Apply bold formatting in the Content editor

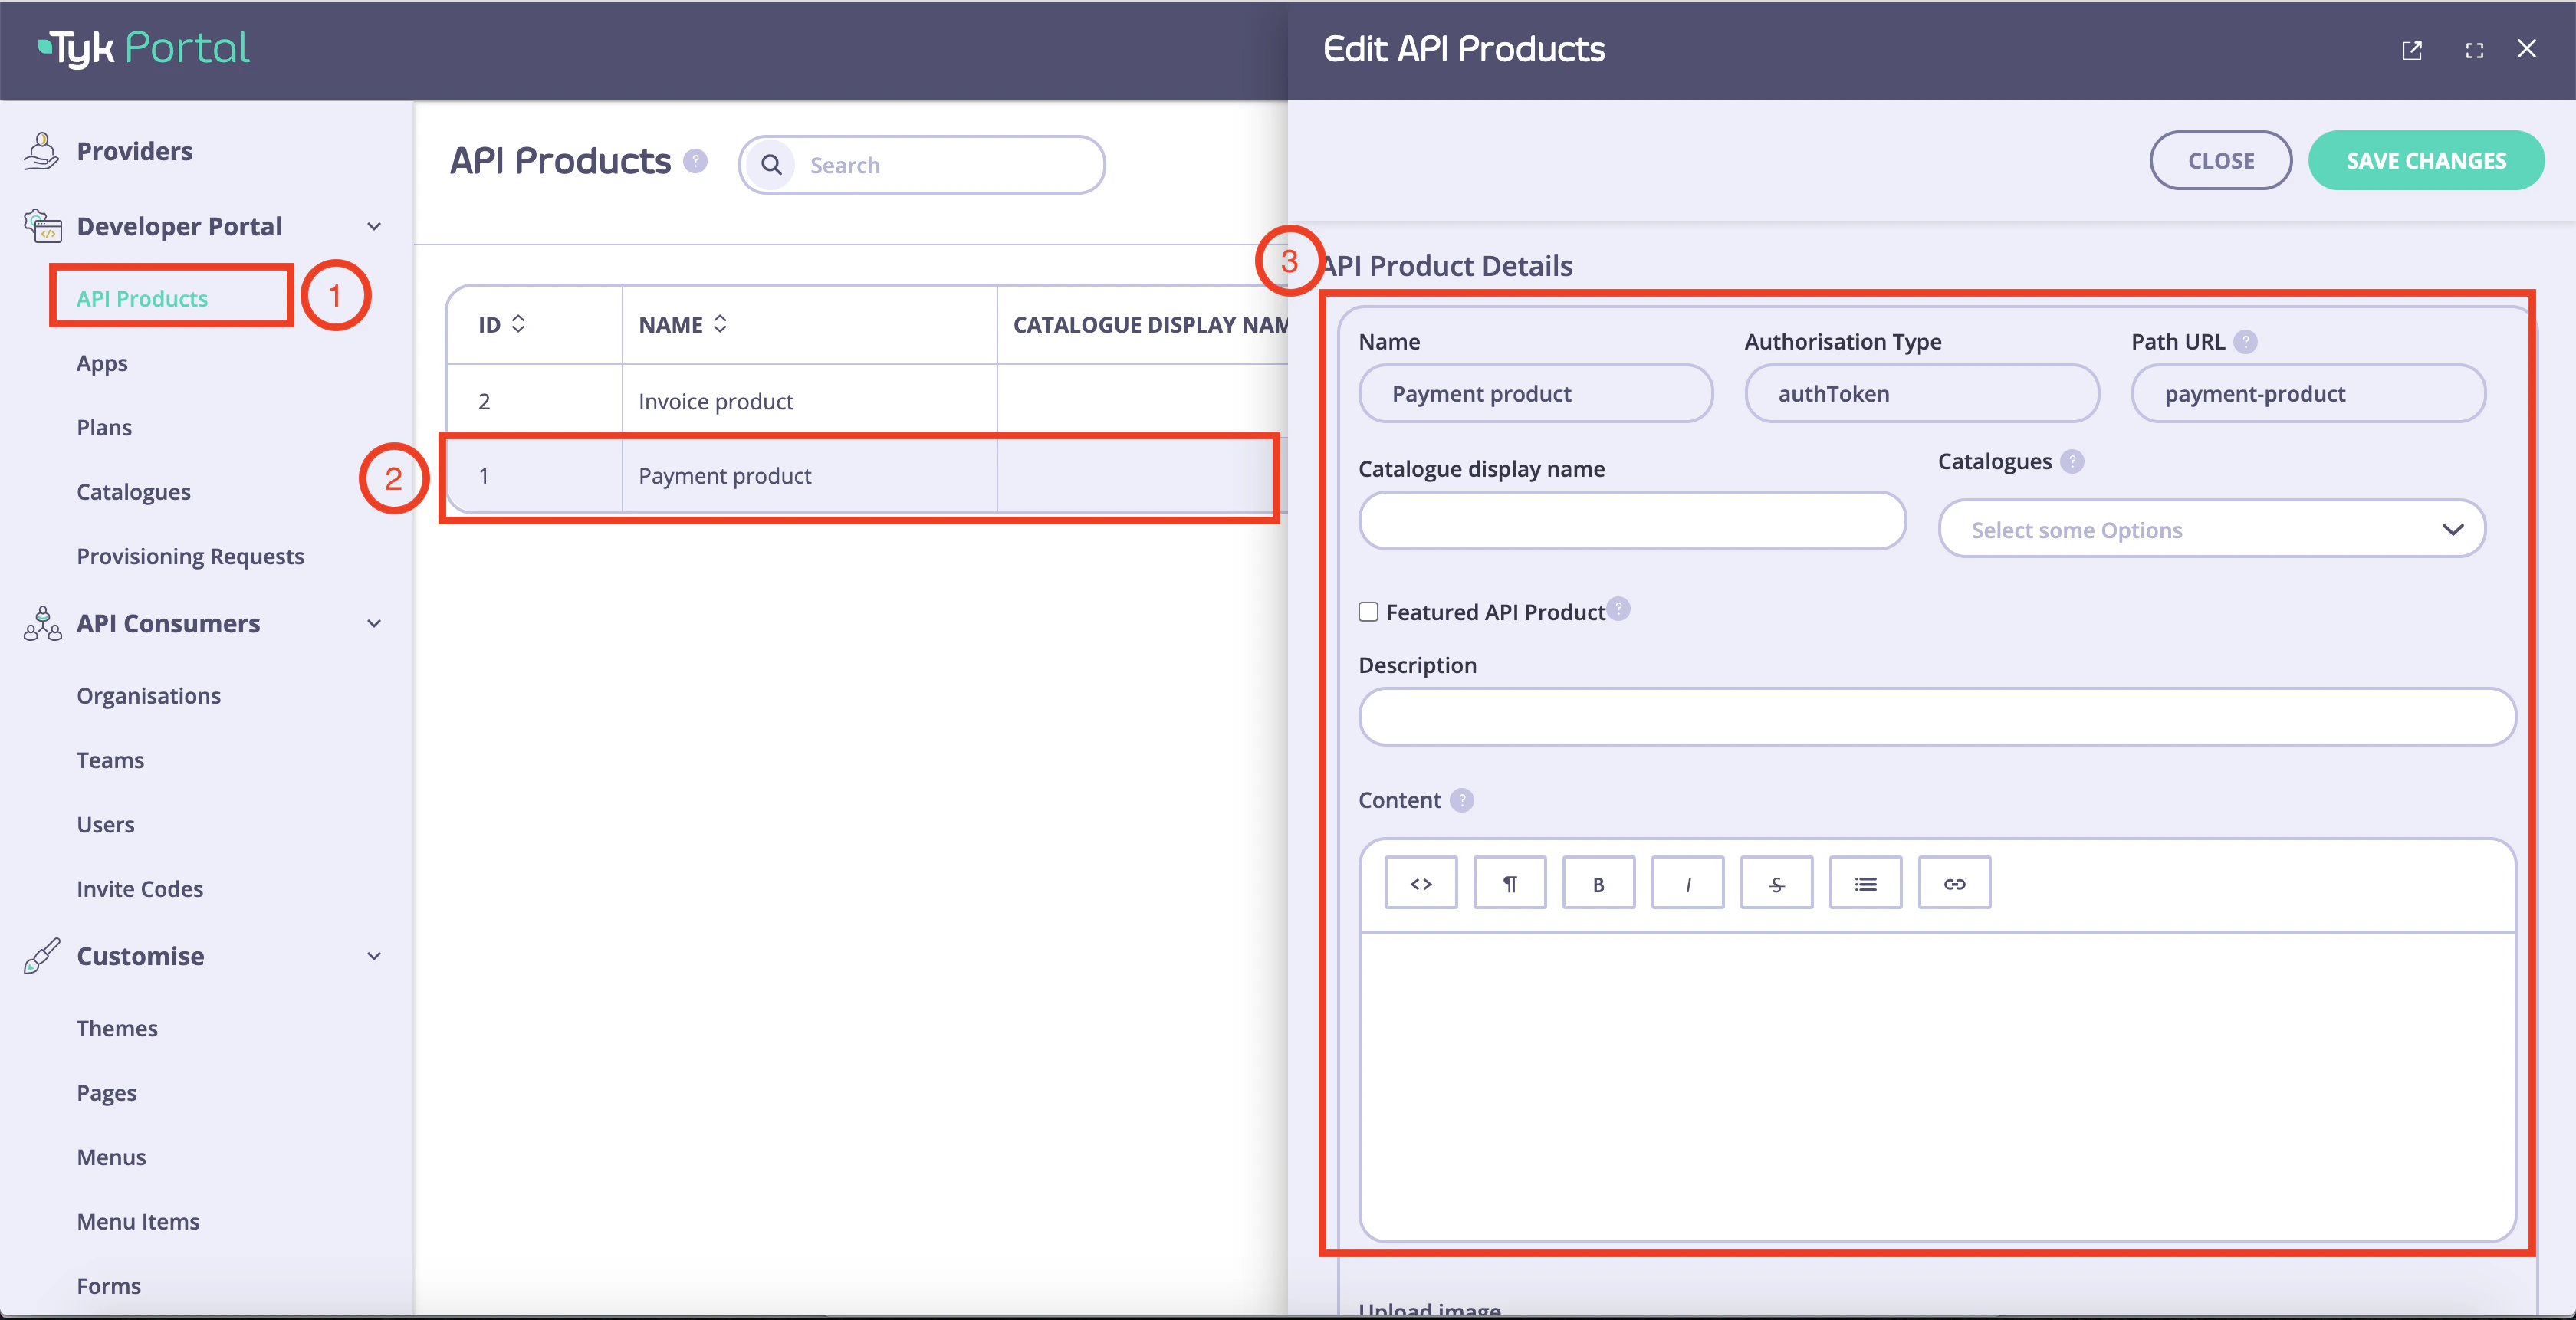[1598, 882]
